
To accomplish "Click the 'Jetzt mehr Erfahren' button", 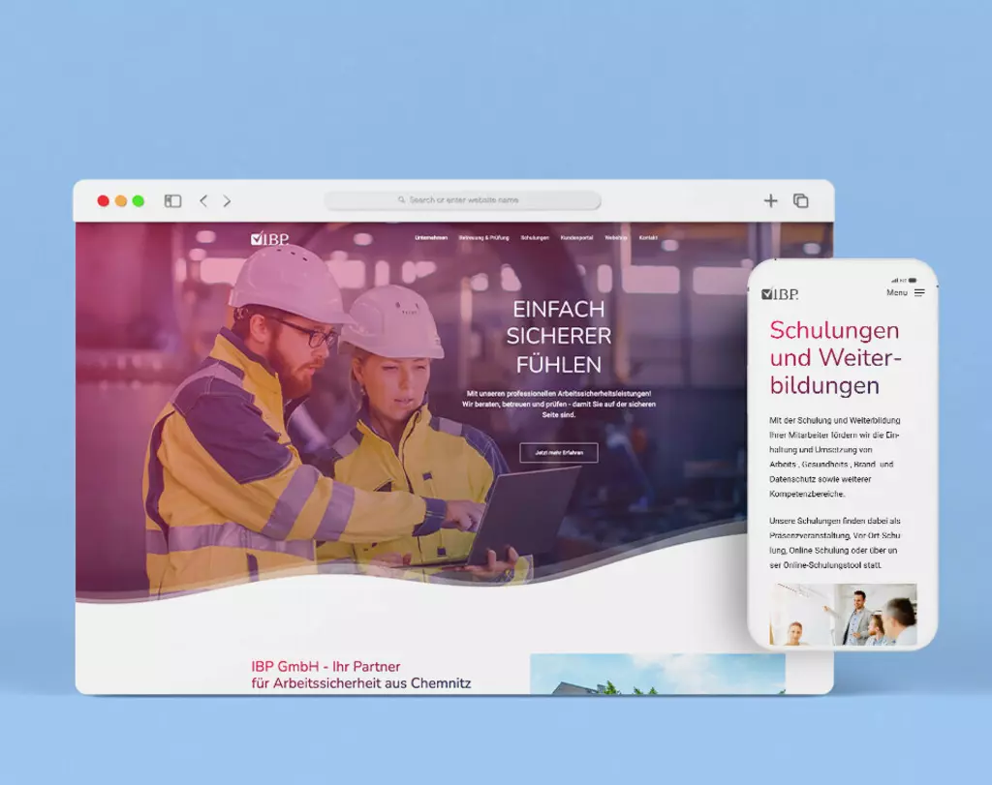I will point(559,453).
